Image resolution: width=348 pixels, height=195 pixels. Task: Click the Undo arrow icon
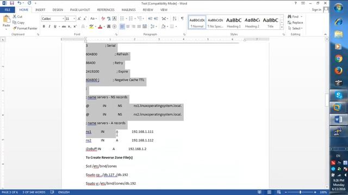tap(20, 3)
